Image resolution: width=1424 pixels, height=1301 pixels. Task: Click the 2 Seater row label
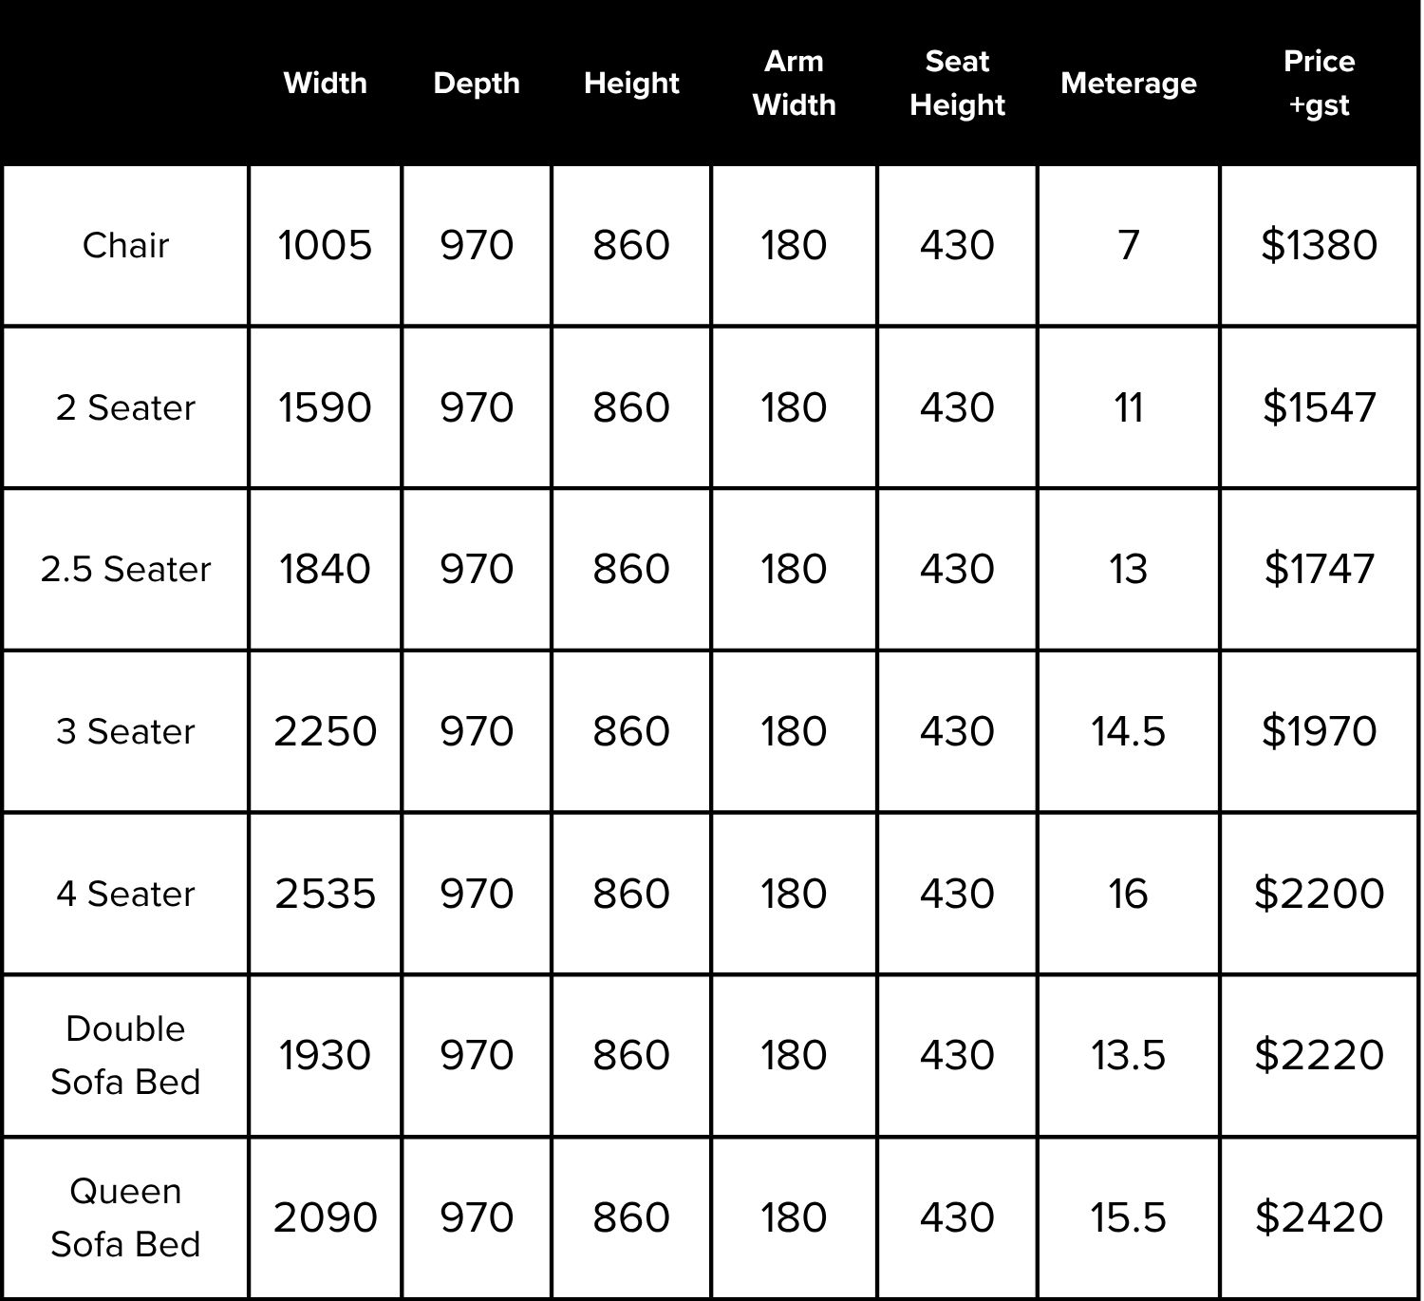click(x=125, y=407)
